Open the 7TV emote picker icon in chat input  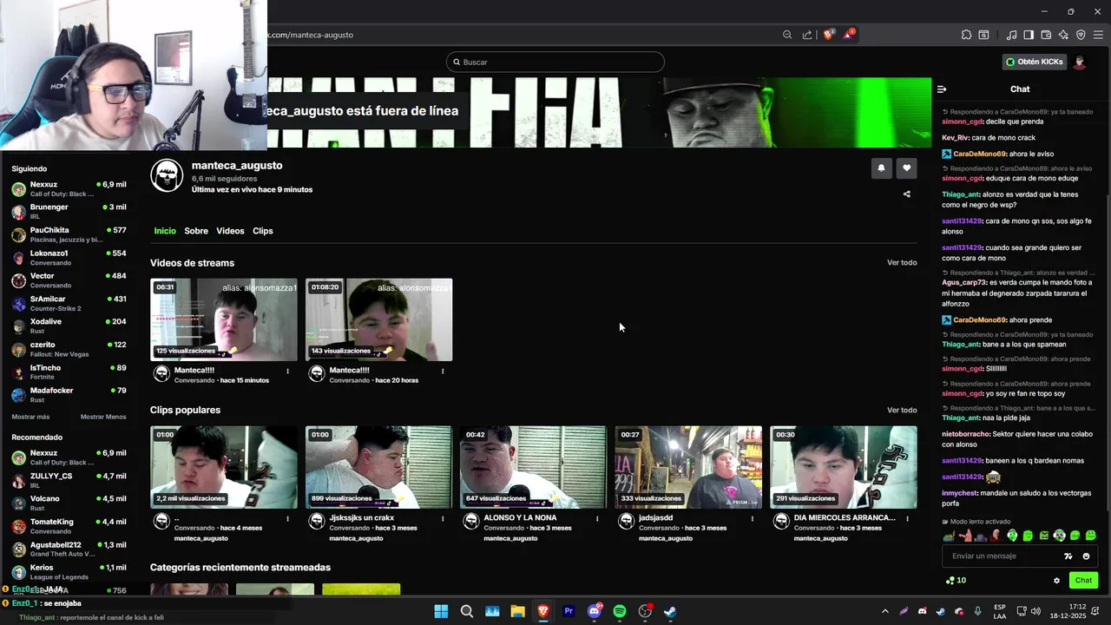tap(1068, 556)
